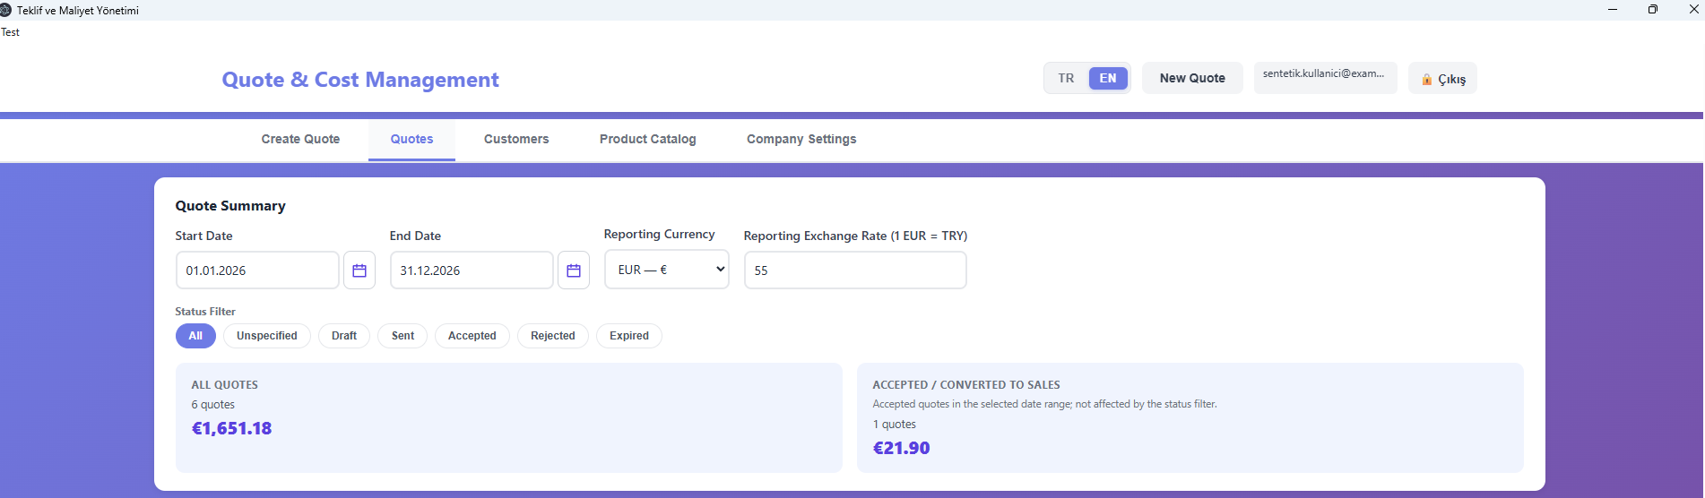Go to the Product Catalog tab
The image size is (1705, 498).
[648, 139]
